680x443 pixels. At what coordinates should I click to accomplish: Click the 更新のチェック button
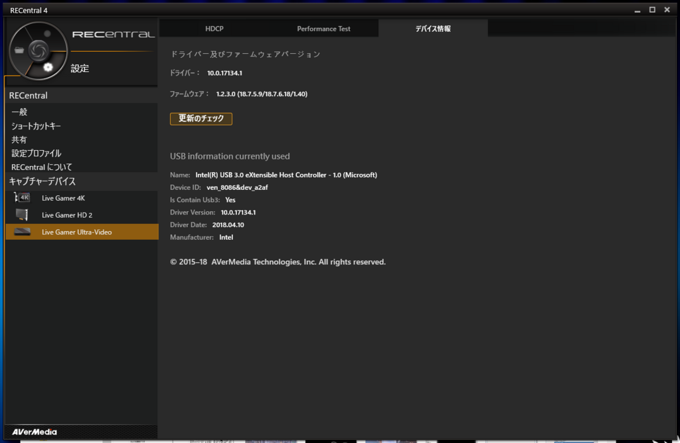201,118
